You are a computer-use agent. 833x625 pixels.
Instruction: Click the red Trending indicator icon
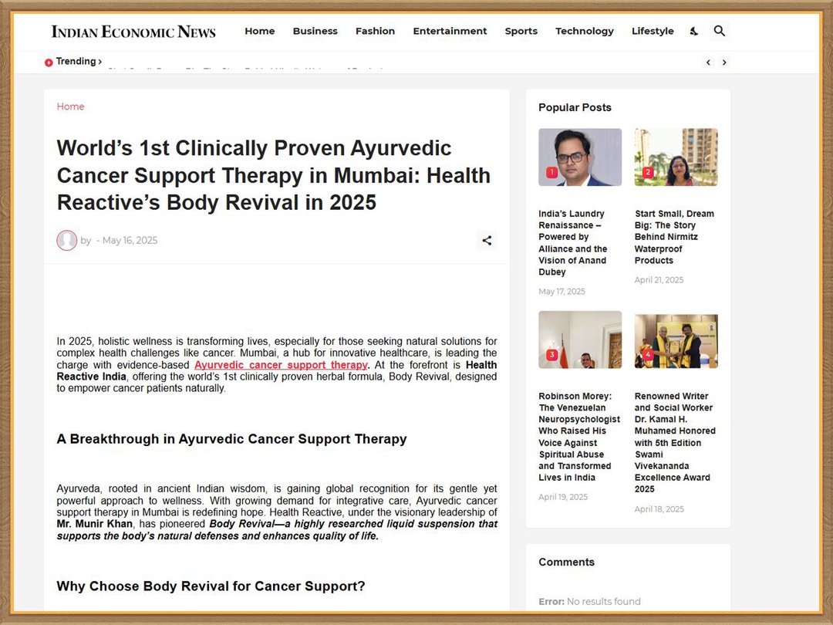[49, 62]
